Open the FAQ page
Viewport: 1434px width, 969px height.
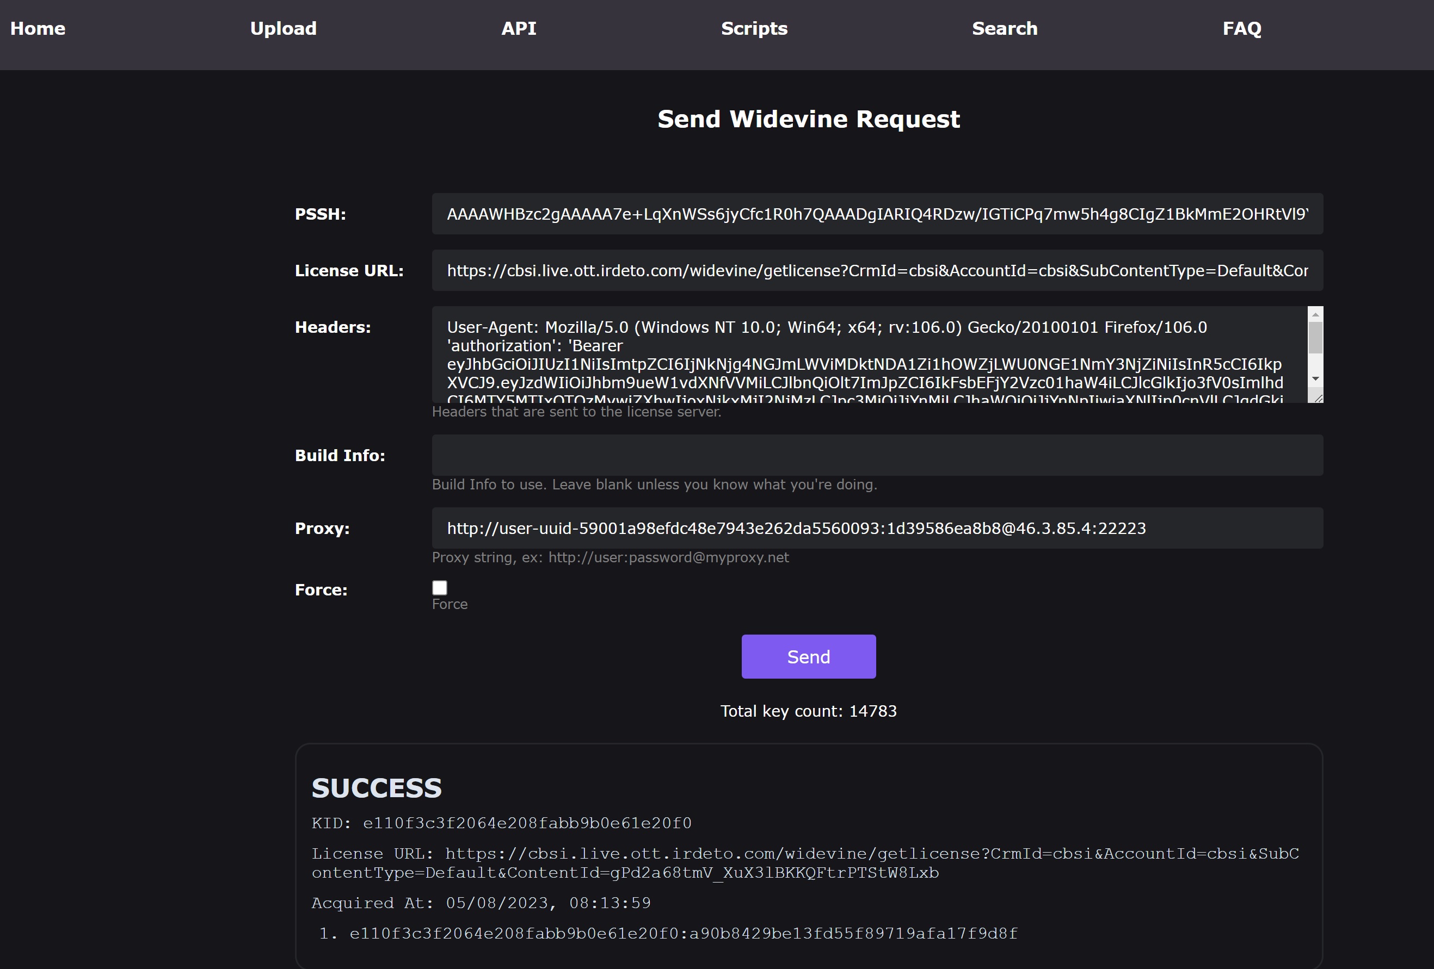click(x=1241, y=28)
